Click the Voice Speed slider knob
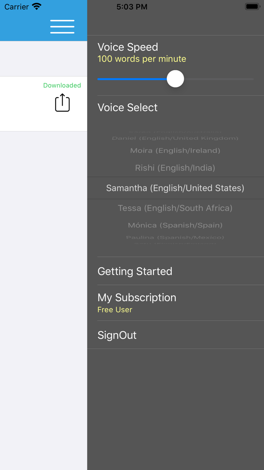The image size is (264, 470). pyautogui.click(x=175, y=79)
